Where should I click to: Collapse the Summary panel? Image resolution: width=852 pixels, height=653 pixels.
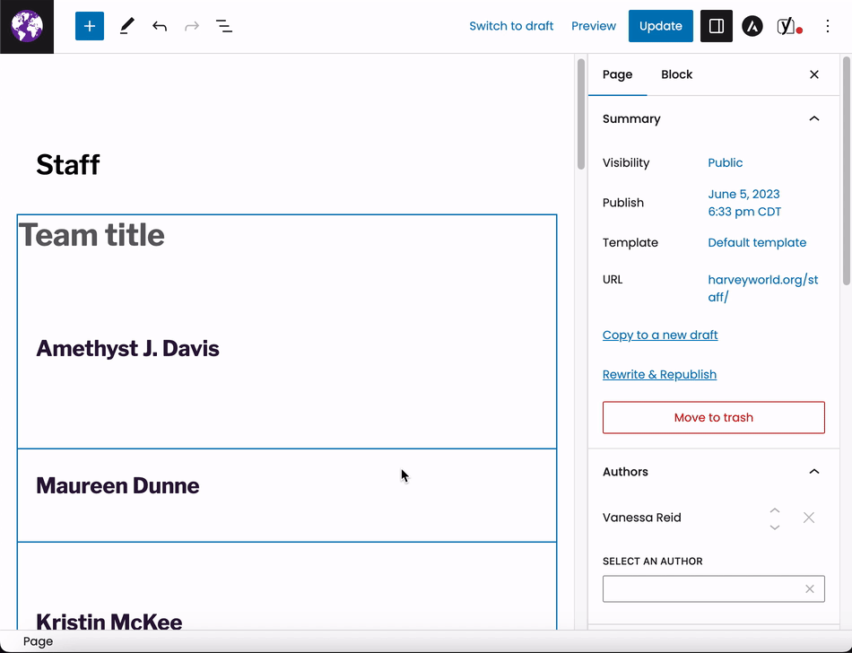pos(814,118)
